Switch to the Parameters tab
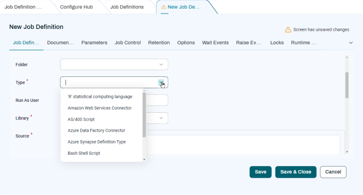363x195 pixels. [x=94, y=43]
